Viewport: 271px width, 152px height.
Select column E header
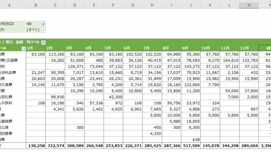pos(94,5)
